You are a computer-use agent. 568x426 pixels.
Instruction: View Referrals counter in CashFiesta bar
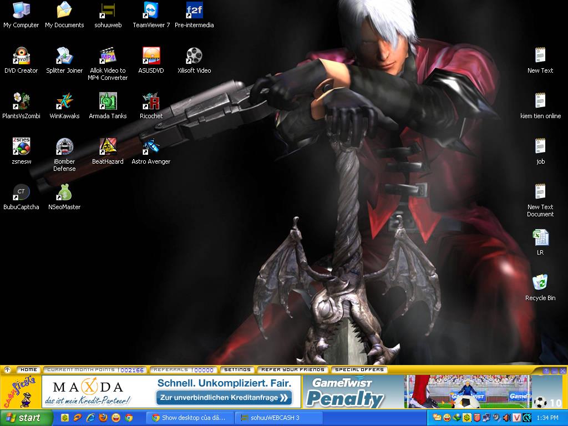click(184, 370)
